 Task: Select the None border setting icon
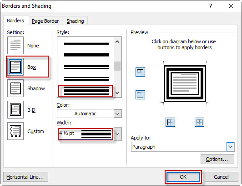(x=15, y=45)
